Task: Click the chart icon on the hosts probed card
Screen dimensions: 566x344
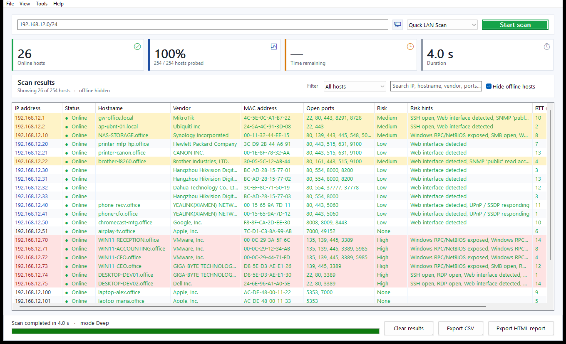Action: pos(274,47)
